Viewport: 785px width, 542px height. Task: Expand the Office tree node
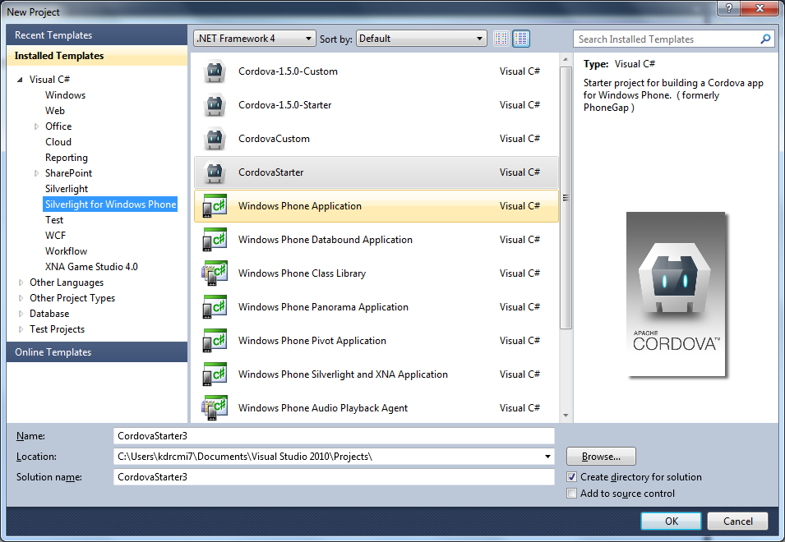pyautogui.click(x=36, y=126)
